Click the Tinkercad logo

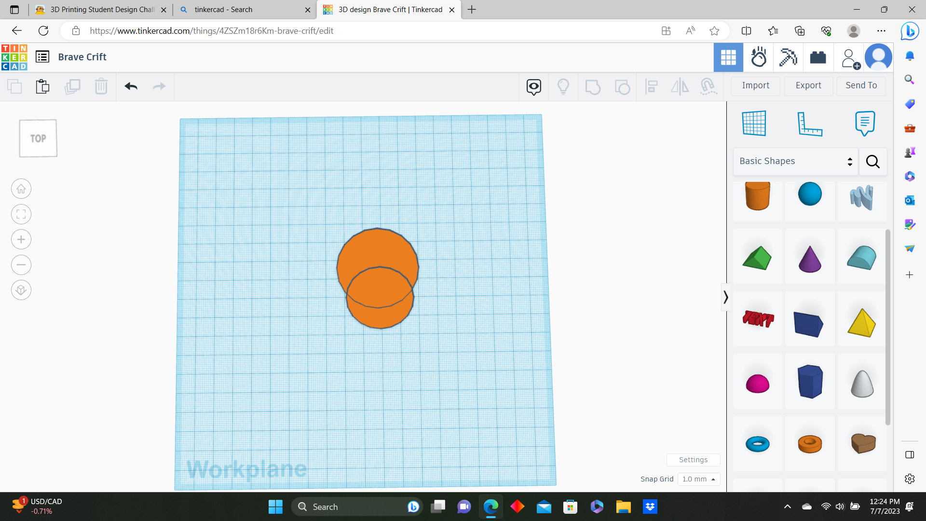[x=14, y=57]
